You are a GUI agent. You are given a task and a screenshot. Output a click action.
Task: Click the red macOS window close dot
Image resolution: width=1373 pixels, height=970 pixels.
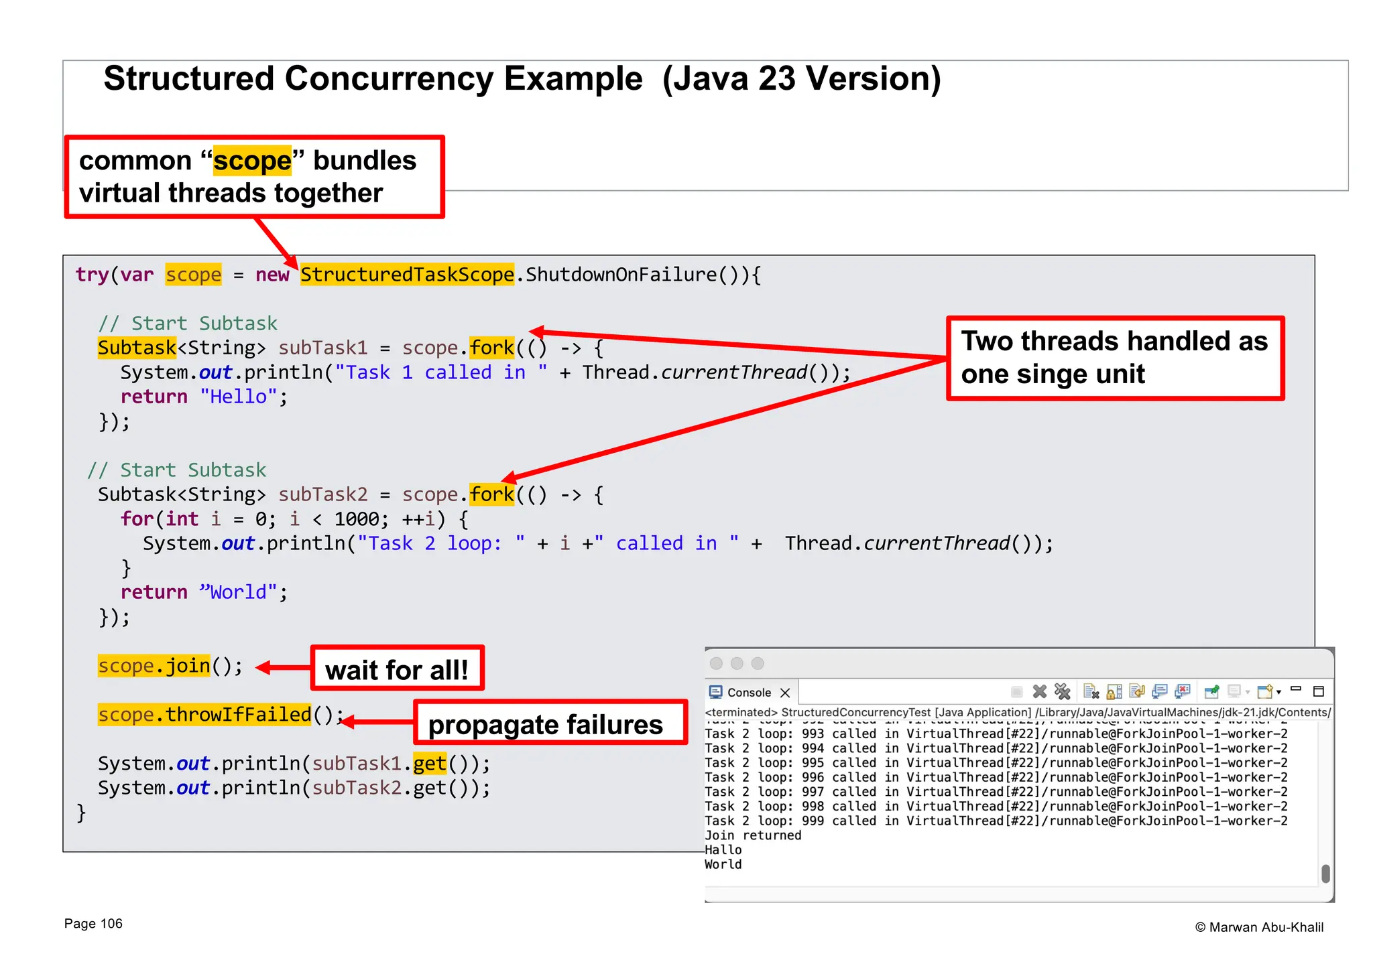point(716,663)
